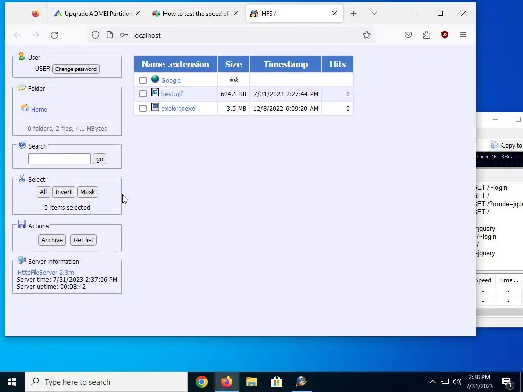Select All items
This screenshot has width=523, height=392.
point(43,192)
